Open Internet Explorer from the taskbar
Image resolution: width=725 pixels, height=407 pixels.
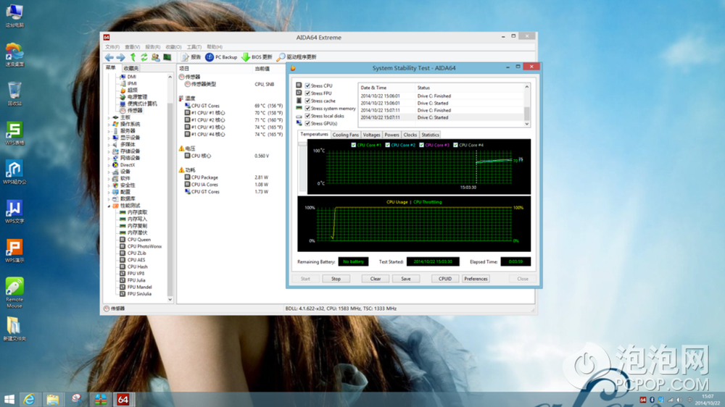click(x=29, y=399)
